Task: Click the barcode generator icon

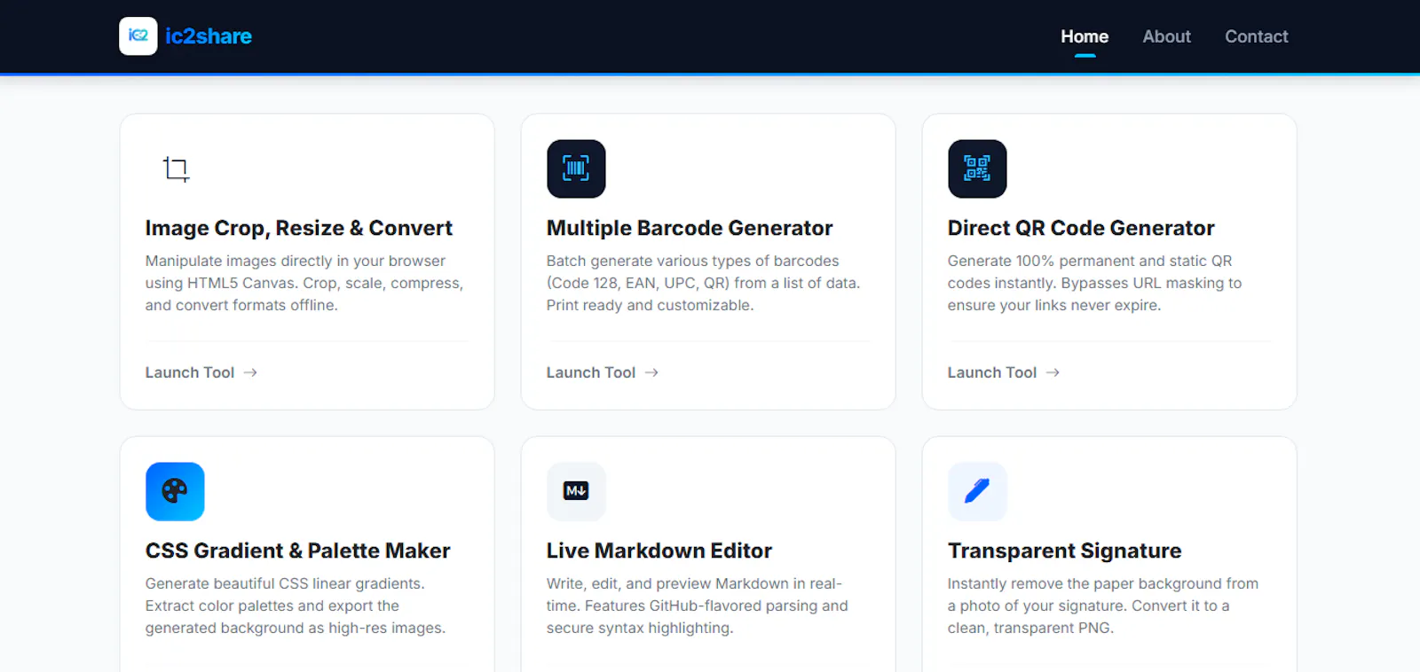Action: point(576,168)
